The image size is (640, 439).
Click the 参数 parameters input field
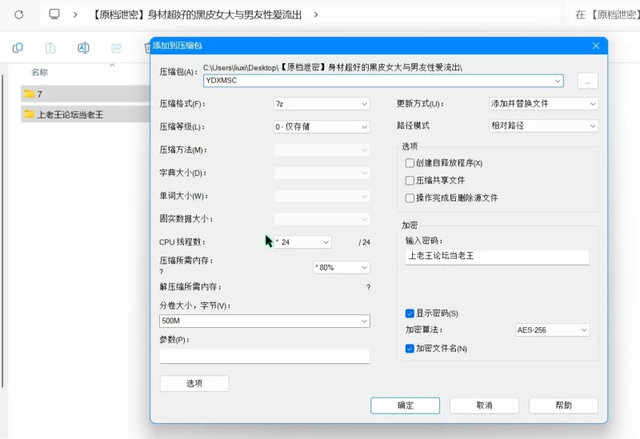tap(265, 356)
